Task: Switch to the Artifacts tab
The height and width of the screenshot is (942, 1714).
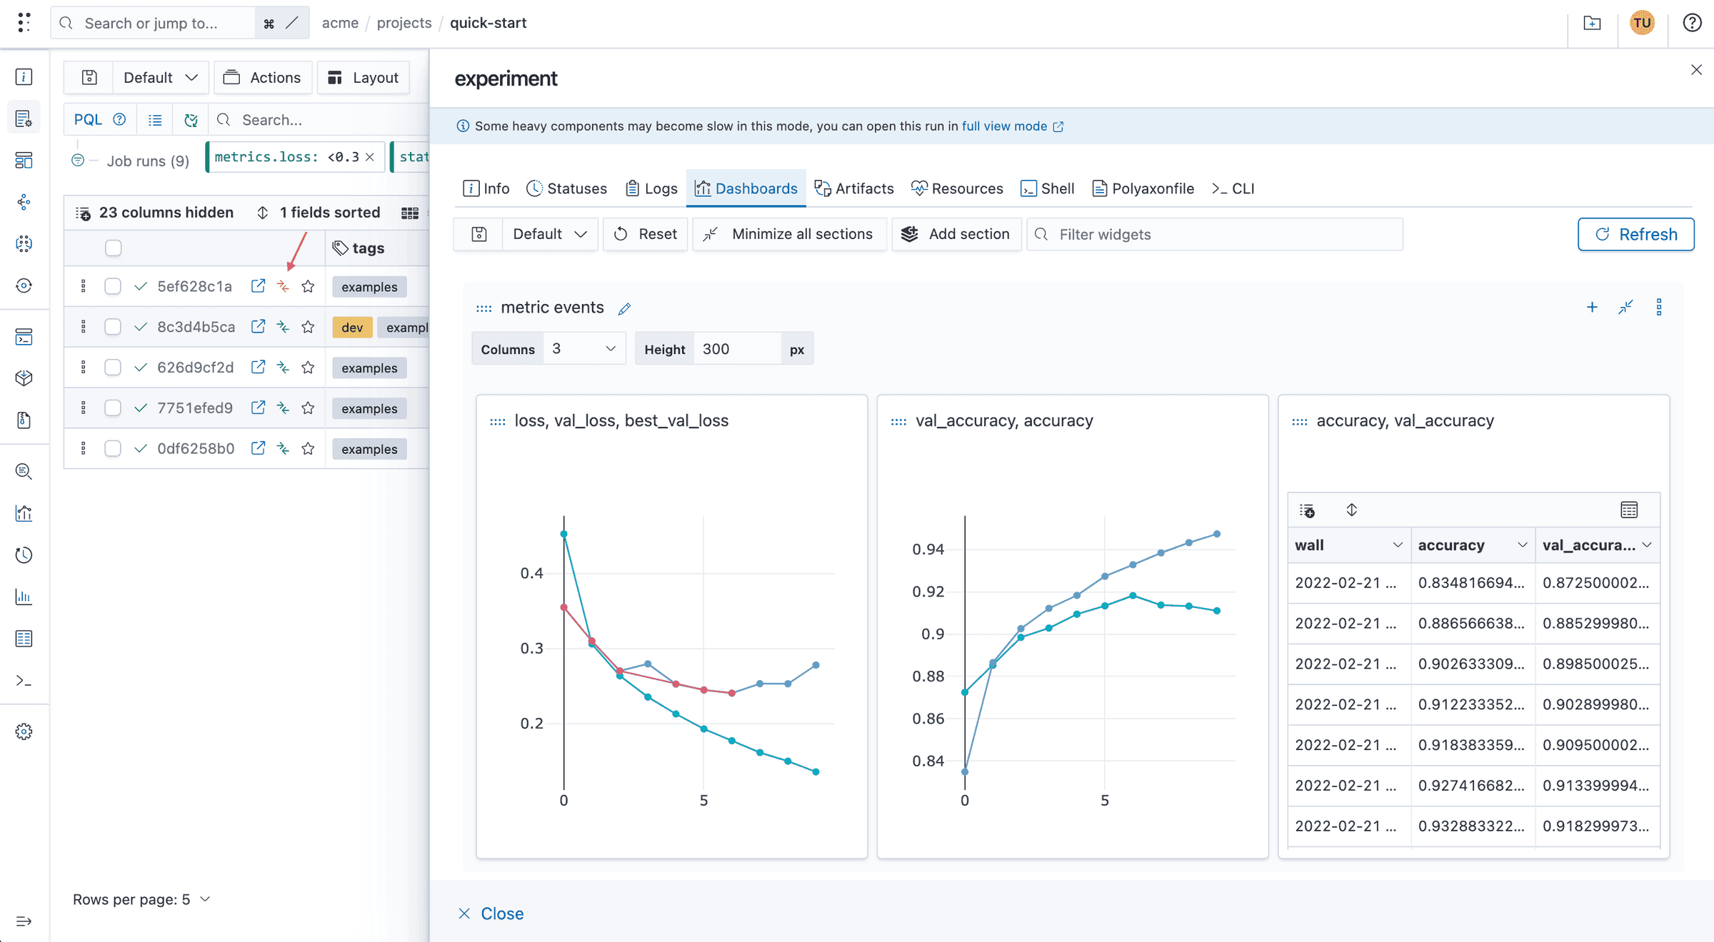Action: (x=855, y=188)
